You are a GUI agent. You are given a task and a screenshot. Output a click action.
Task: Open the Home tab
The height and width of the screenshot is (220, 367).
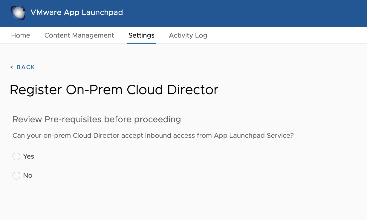(x=21, y=35)
